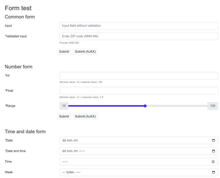Image resolution: width=220 pixels, height=178 pixels.
Task: Open the clock picker in Time field
Action: [213, 162]
